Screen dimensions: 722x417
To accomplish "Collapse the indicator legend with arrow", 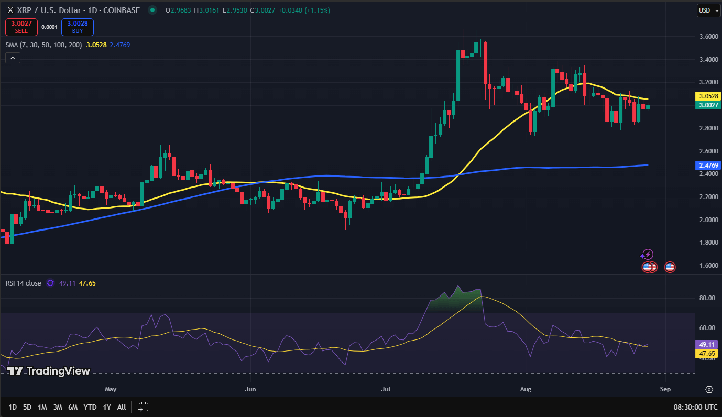I will [x=13, y=58].
